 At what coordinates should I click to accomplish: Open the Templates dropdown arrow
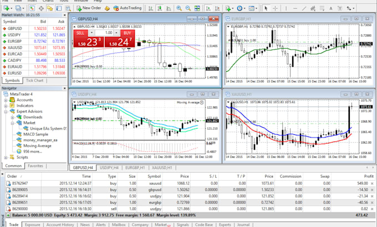[256, 8]
